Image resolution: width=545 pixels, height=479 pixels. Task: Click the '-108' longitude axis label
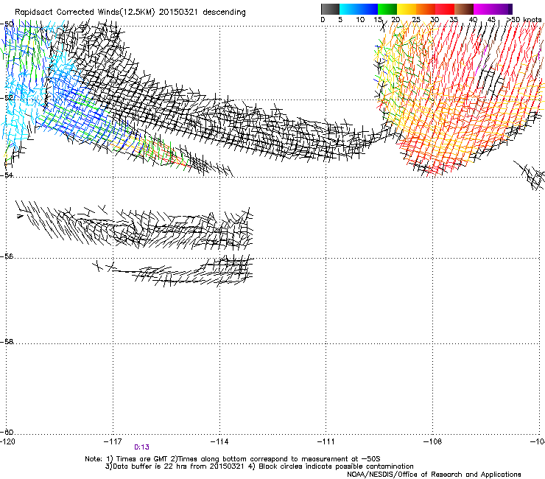tap(433, 441)
